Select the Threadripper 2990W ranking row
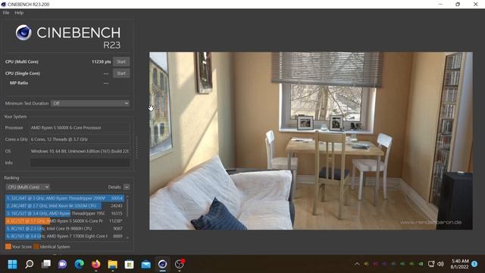Viewport: 485px width, 273px height. [x=64, y=198]
